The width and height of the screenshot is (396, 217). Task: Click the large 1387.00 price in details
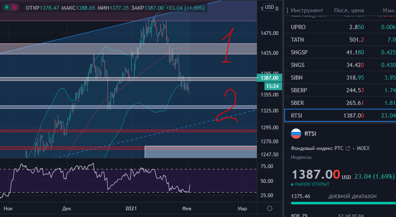click(x=316, y=174)
